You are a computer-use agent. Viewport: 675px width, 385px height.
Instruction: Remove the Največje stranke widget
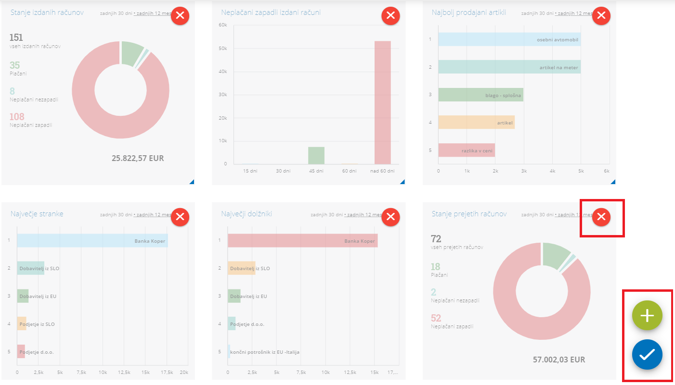coord(180,217)
